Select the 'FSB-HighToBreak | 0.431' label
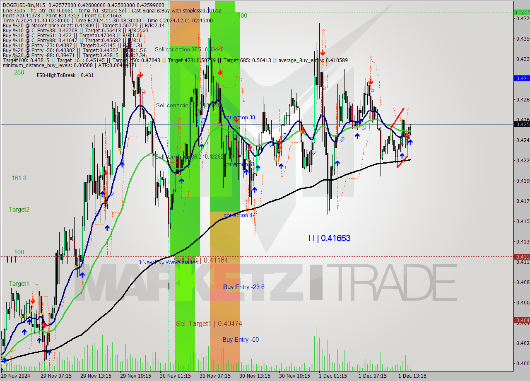This screenshot has height=381, width=530. click(65, 75)
